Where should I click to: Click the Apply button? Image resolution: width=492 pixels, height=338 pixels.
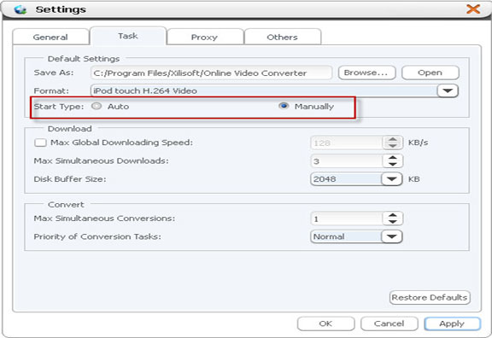(x=452, y=323)
